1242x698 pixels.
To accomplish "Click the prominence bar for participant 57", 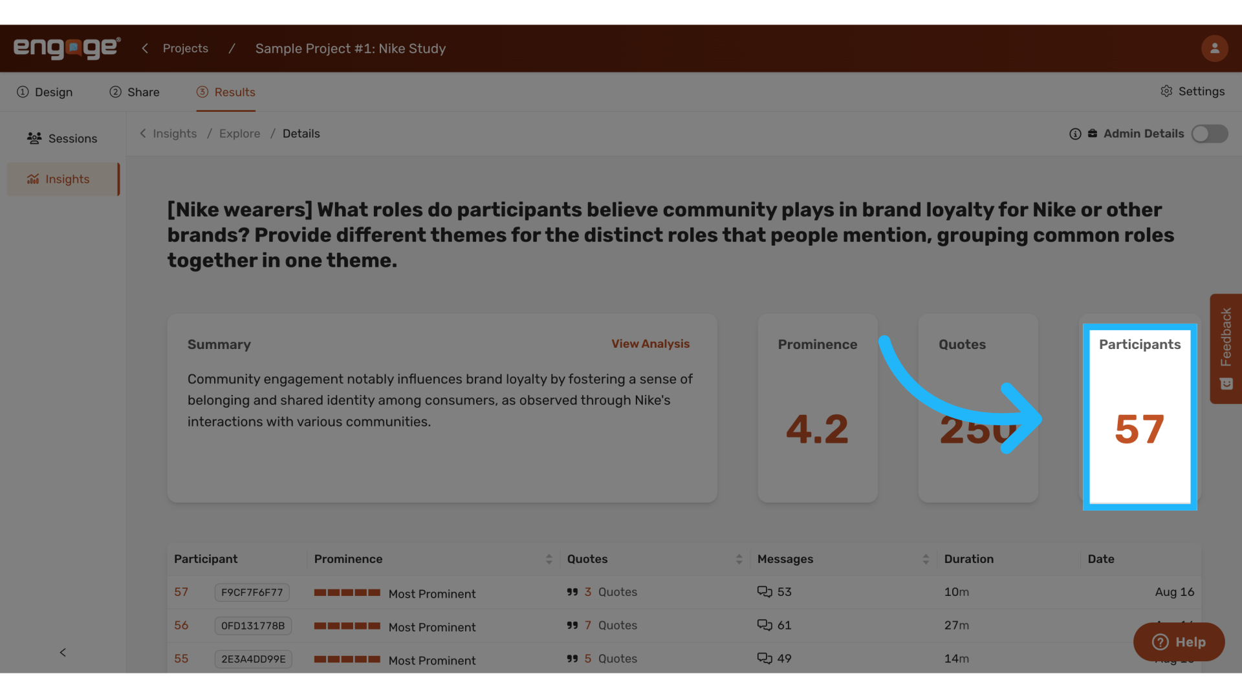I will pyautogui.click(x=347, y=593).
